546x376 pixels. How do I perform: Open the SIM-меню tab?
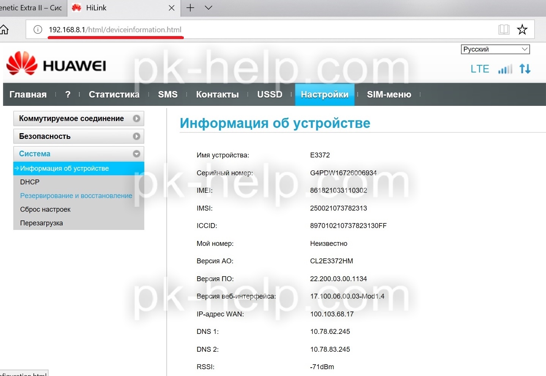pyautogui.click(x=389, y=94)
